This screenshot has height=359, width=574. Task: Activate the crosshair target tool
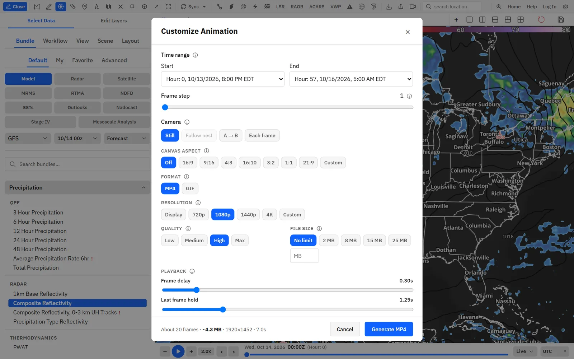click(61, 6)
